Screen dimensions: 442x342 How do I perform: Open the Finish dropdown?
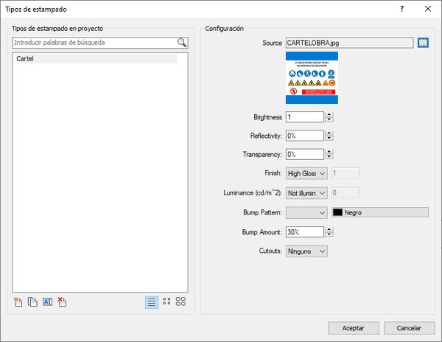click(306, 173)
